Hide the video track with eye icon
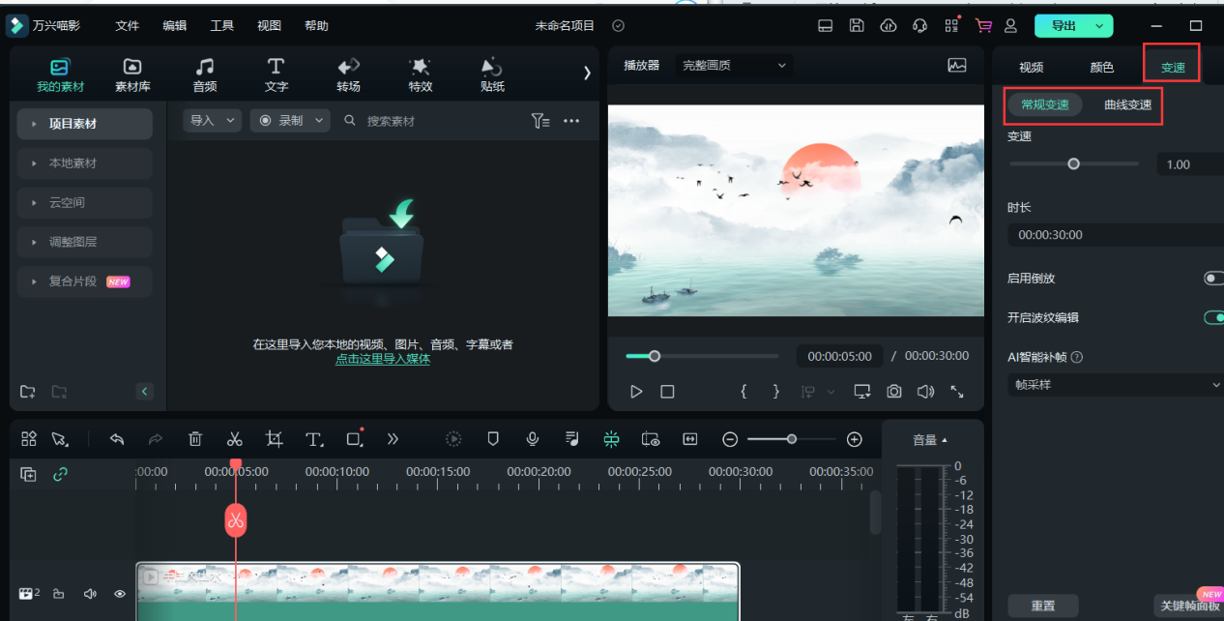Screen dimensions: 1224x621 120,594
